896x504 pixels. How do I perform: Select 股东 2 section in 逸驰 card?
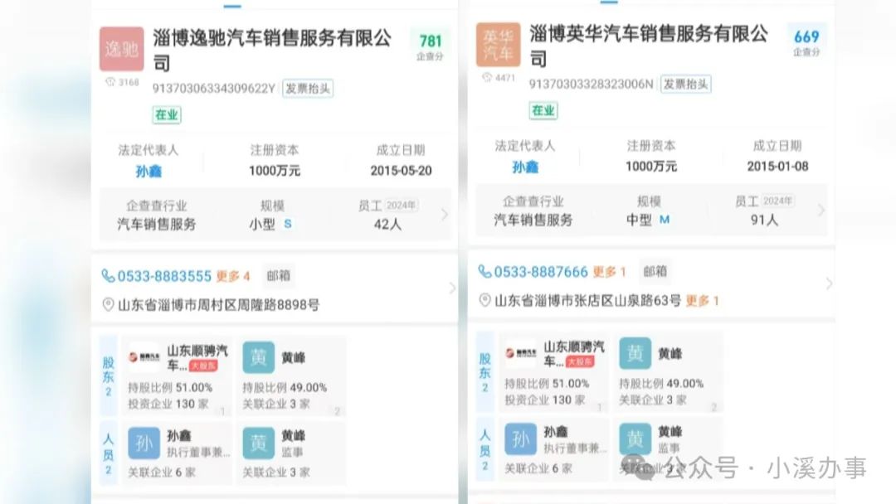(109, 376)
